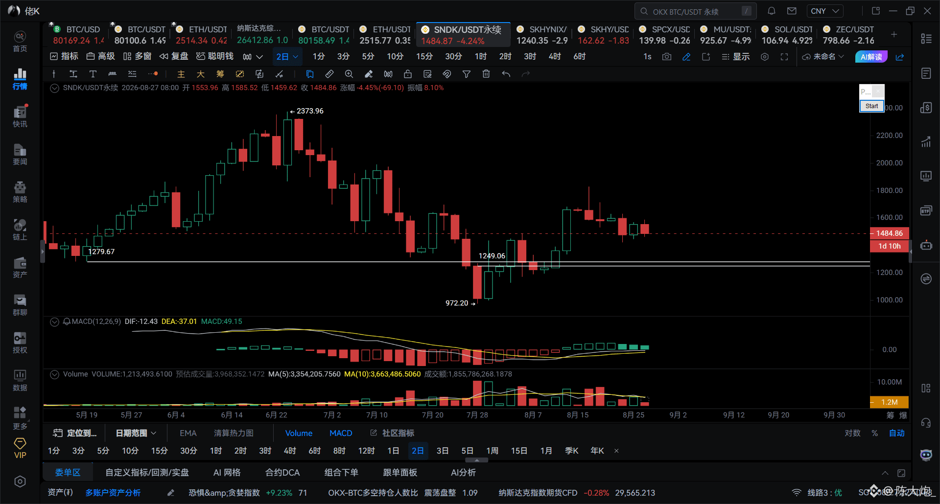Screen dimensions: 940x504
Task: Click the AI解读 button
Action: (x=871, y=57)
